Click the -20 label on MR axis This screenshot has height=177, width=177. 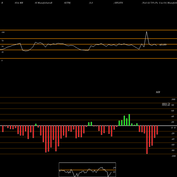tap(173, 133)
